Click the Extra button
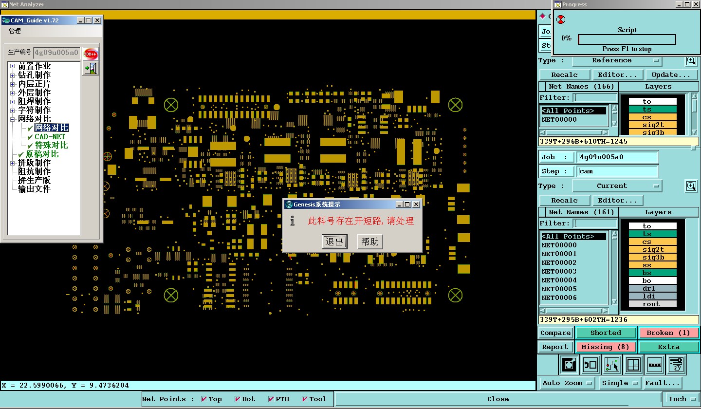Image resolution: width=701 pixels, height=409 pixels. coord(668,347)
